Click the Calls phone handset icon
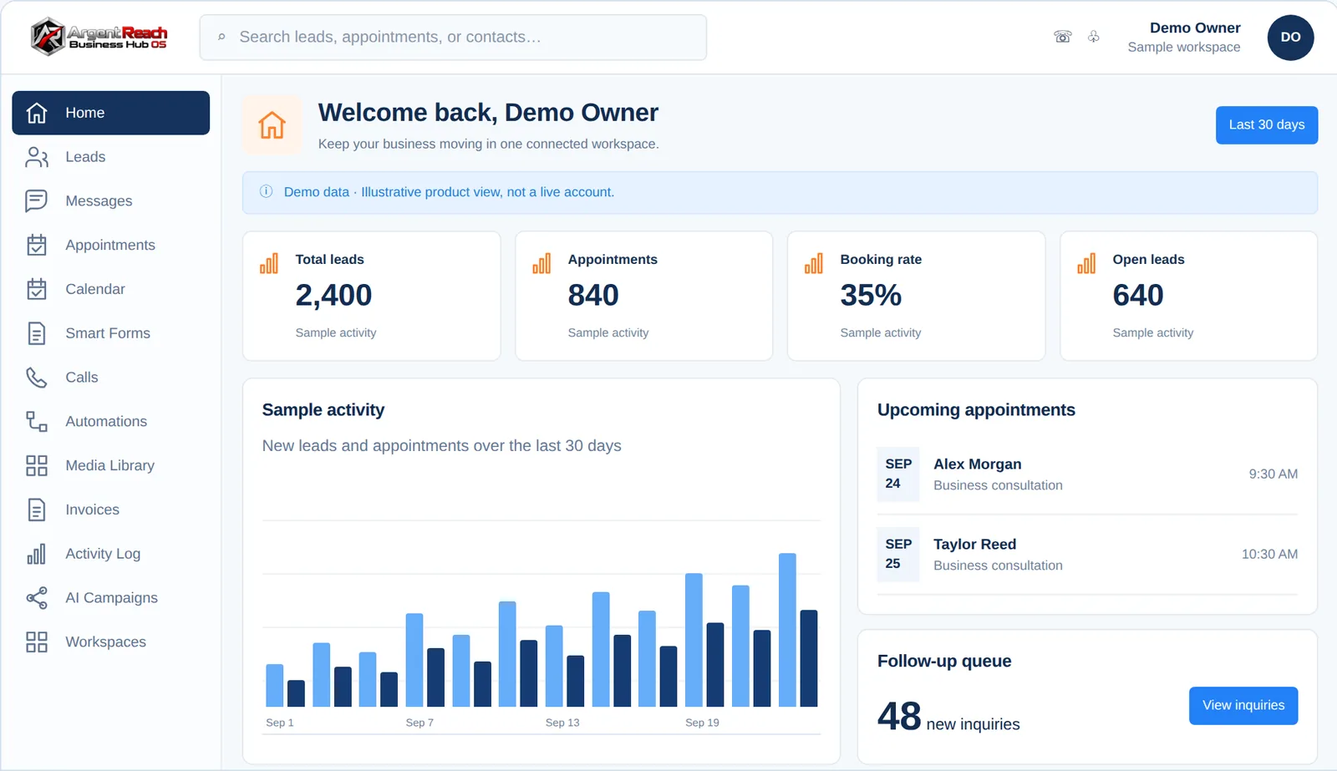This screenshot has width=1337, height=771. tap(37, 378)
